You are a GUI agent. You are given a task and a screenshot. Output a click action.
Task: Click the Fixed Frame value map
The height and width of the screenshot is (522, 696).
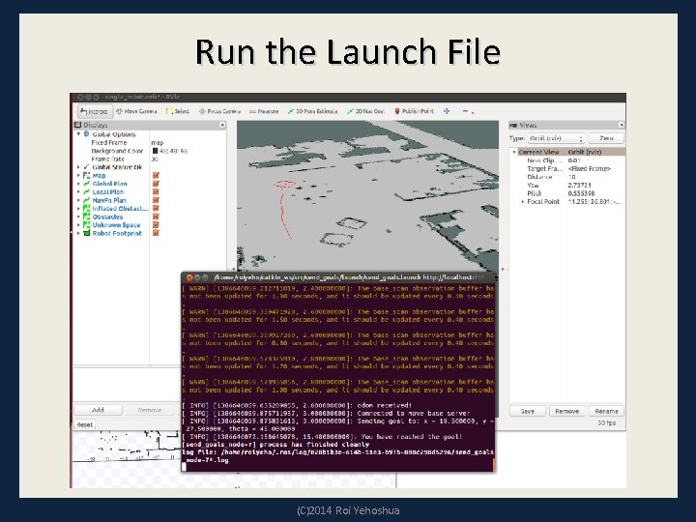(x=158, y=142)
